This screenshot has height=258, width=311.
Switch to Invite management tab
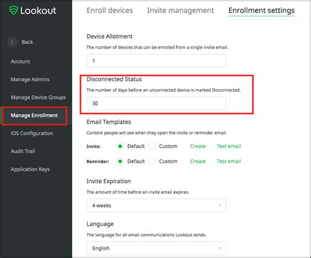[180, 10]
